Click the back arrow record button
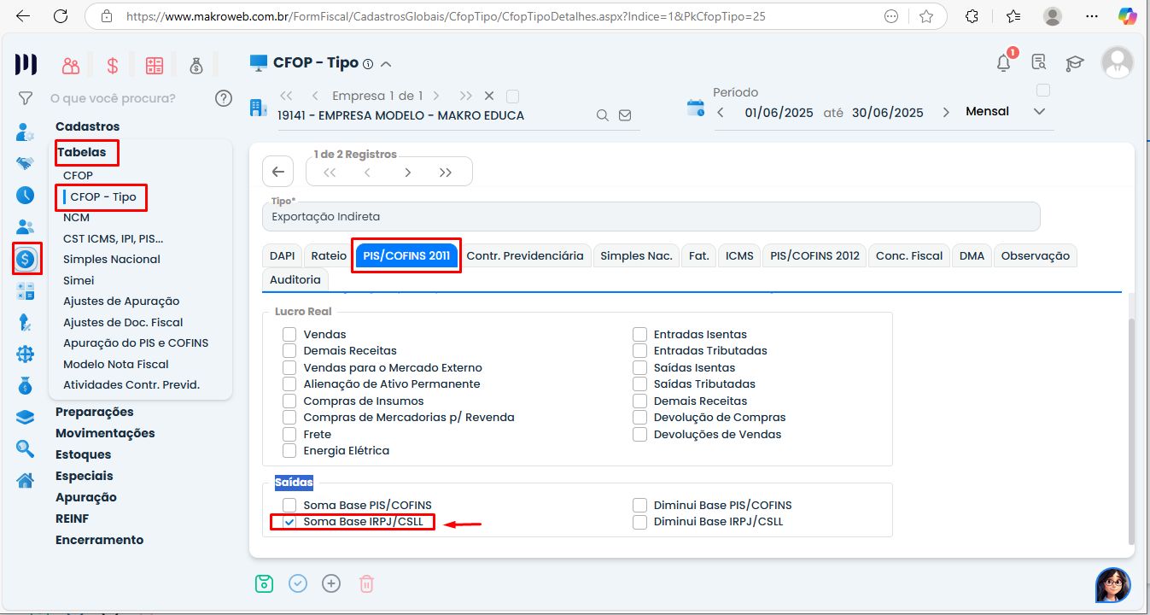 (277, 172)
